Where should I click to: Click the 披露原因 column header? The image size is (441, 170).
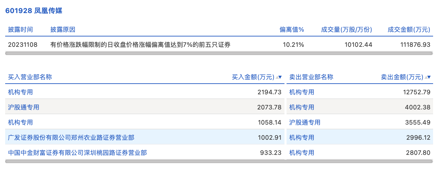coord(63,30)
